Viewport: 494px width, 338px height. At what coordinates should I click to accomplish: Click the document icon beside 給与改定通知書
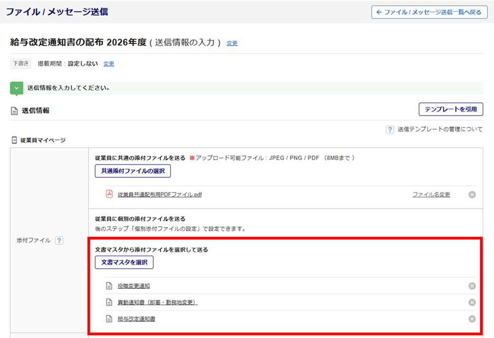109,319
